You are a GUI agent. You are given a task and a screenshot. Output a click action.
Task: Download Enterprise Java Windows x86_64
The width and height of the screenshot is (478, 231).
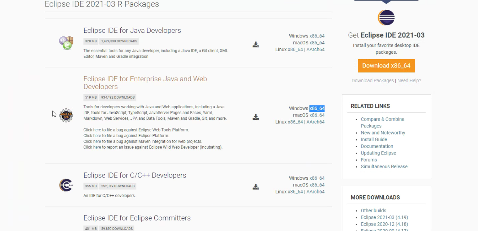click(317, 108)
